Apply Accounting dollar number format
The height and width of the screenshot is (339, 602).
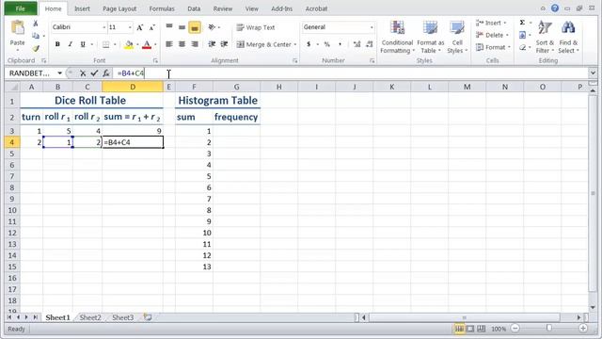pos(309,44)
